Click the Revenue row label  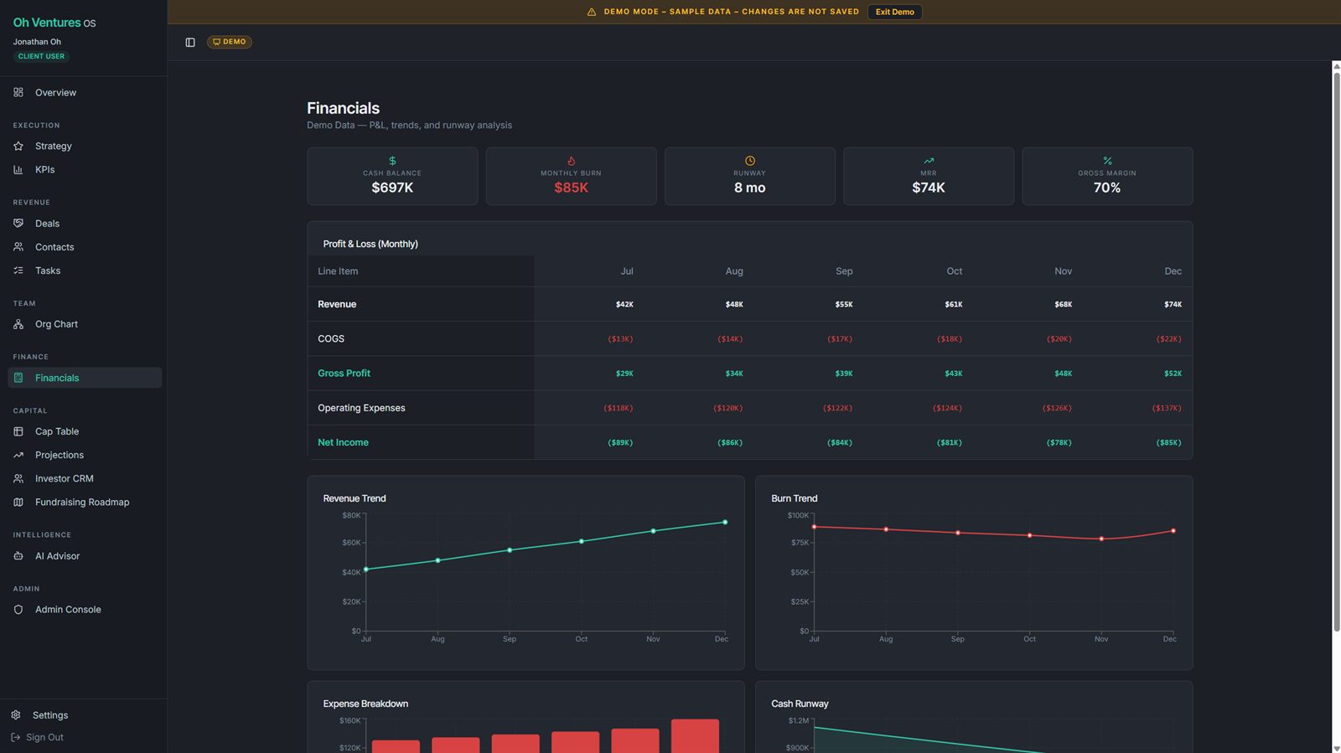(337, 304)
